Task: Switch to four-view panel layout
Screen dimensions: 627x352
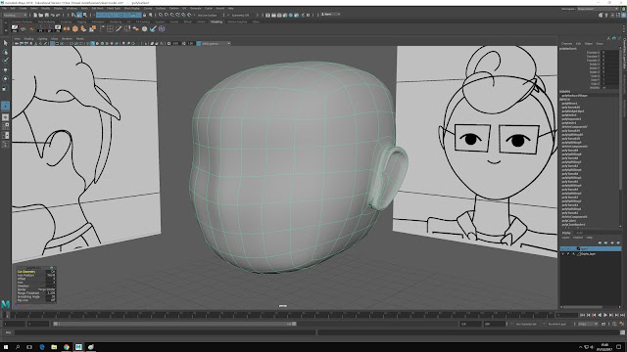Action: pos(5,126)
